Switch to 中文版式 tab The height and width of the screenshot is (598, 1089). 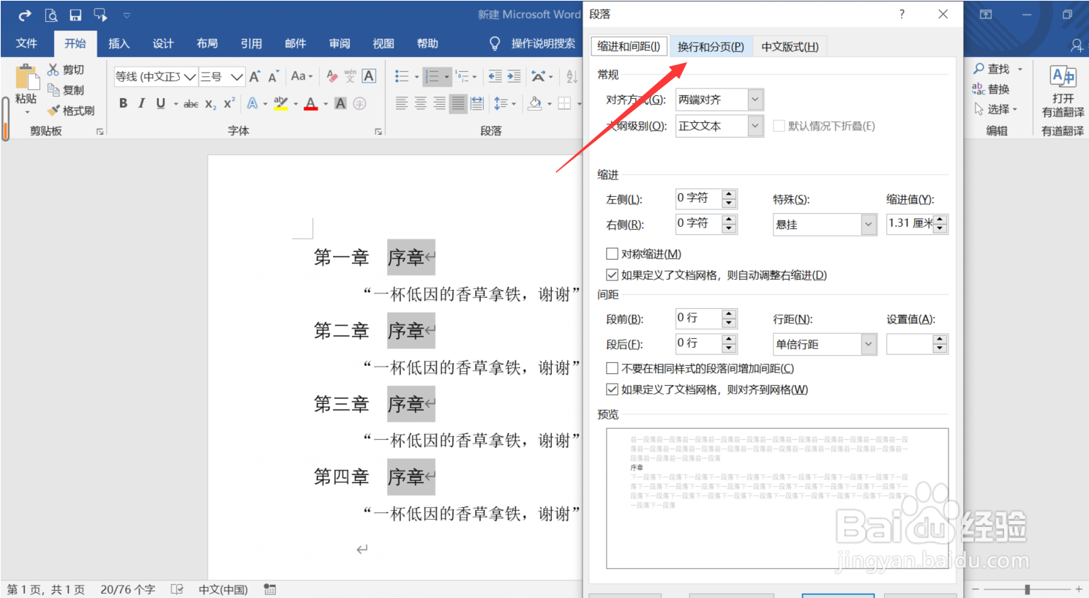coord(790,47)
